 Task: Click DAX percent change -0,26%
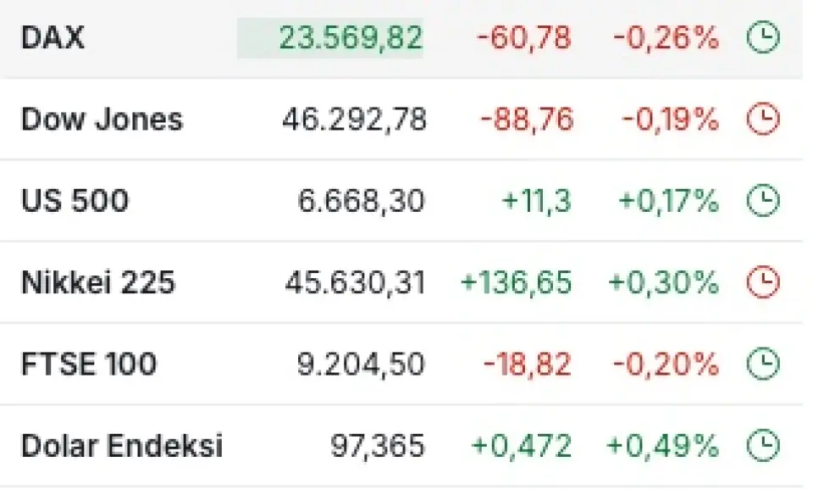pos(666,38)
